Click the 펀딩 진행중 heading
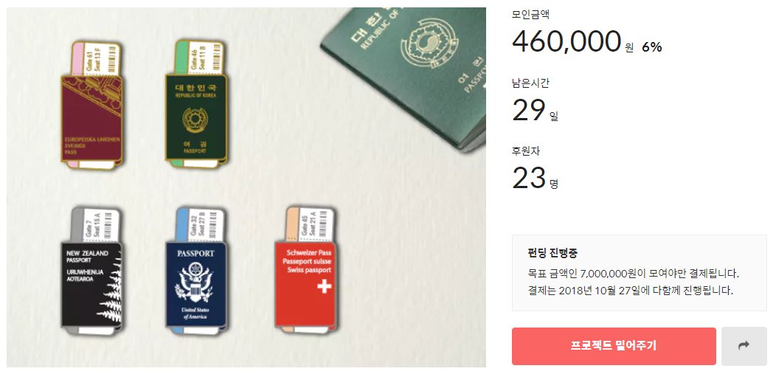Screen dimensions: 776x374 (552, 253)
